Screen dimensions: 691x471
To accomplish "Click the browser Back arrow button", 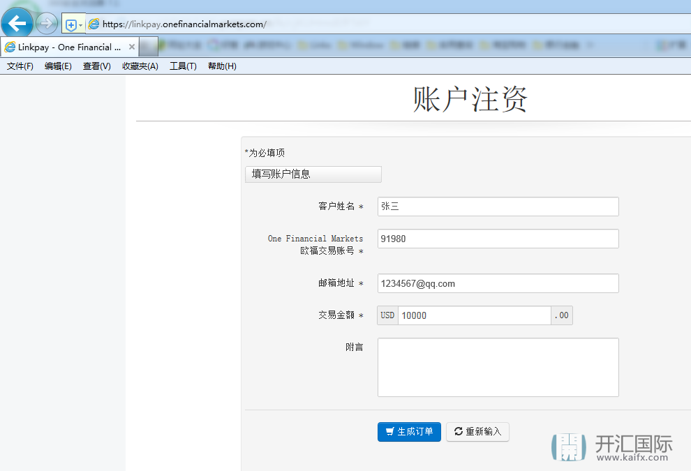I will 16,24.
